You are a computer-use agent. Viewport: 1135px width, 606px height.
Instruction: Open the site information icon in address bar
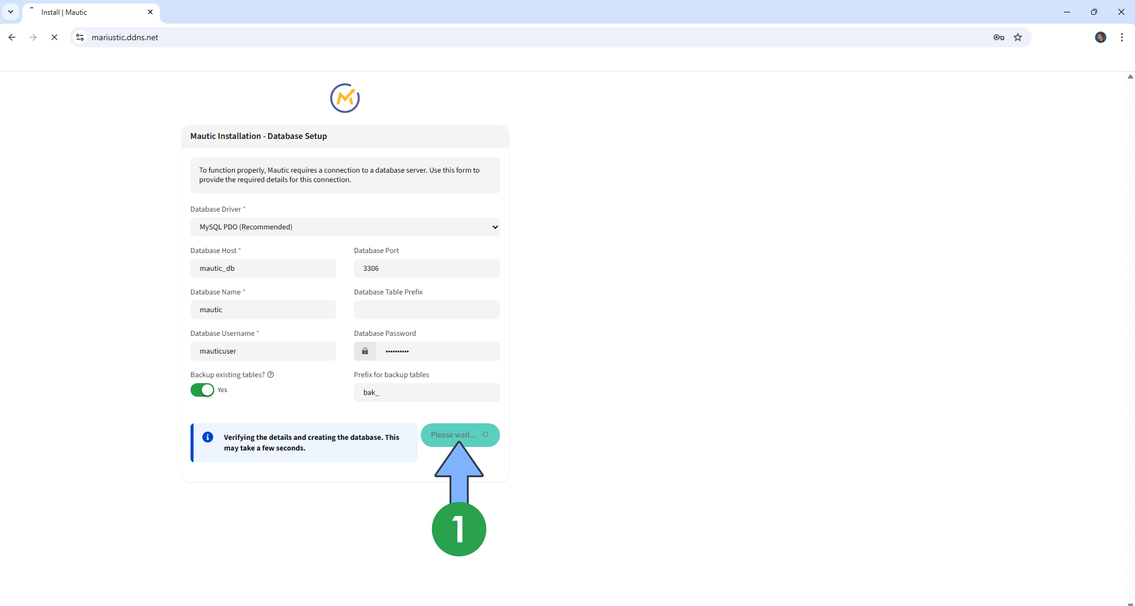click(80, 37)
